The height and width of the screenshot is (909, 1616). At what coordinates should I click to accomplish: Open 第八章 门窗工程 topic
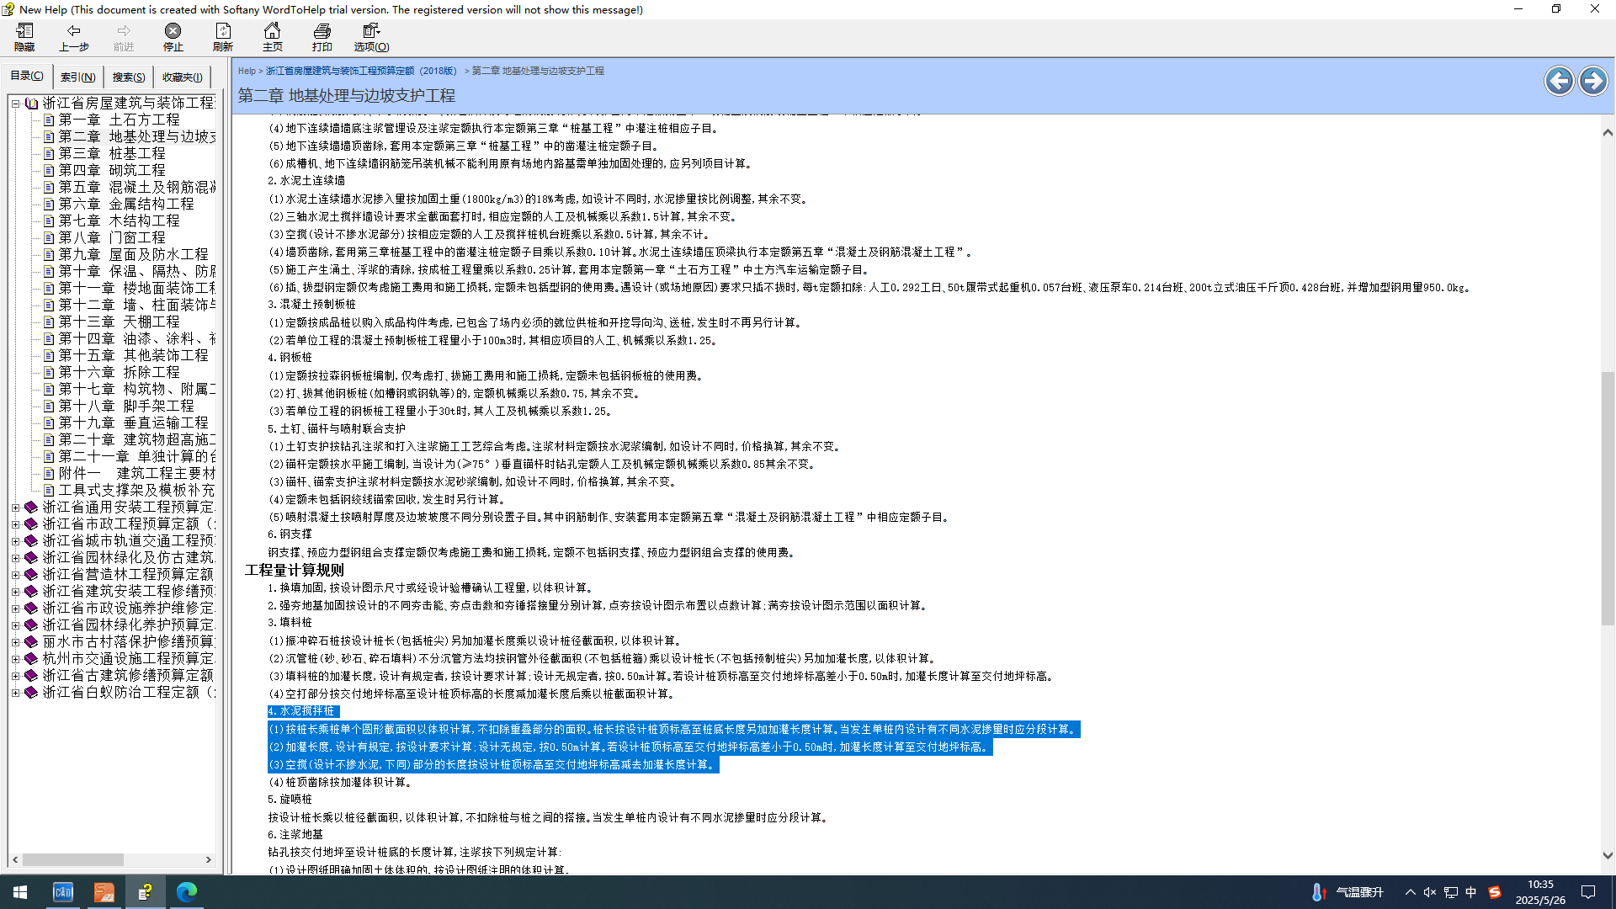pyautogui.click(x=112, y=238)
